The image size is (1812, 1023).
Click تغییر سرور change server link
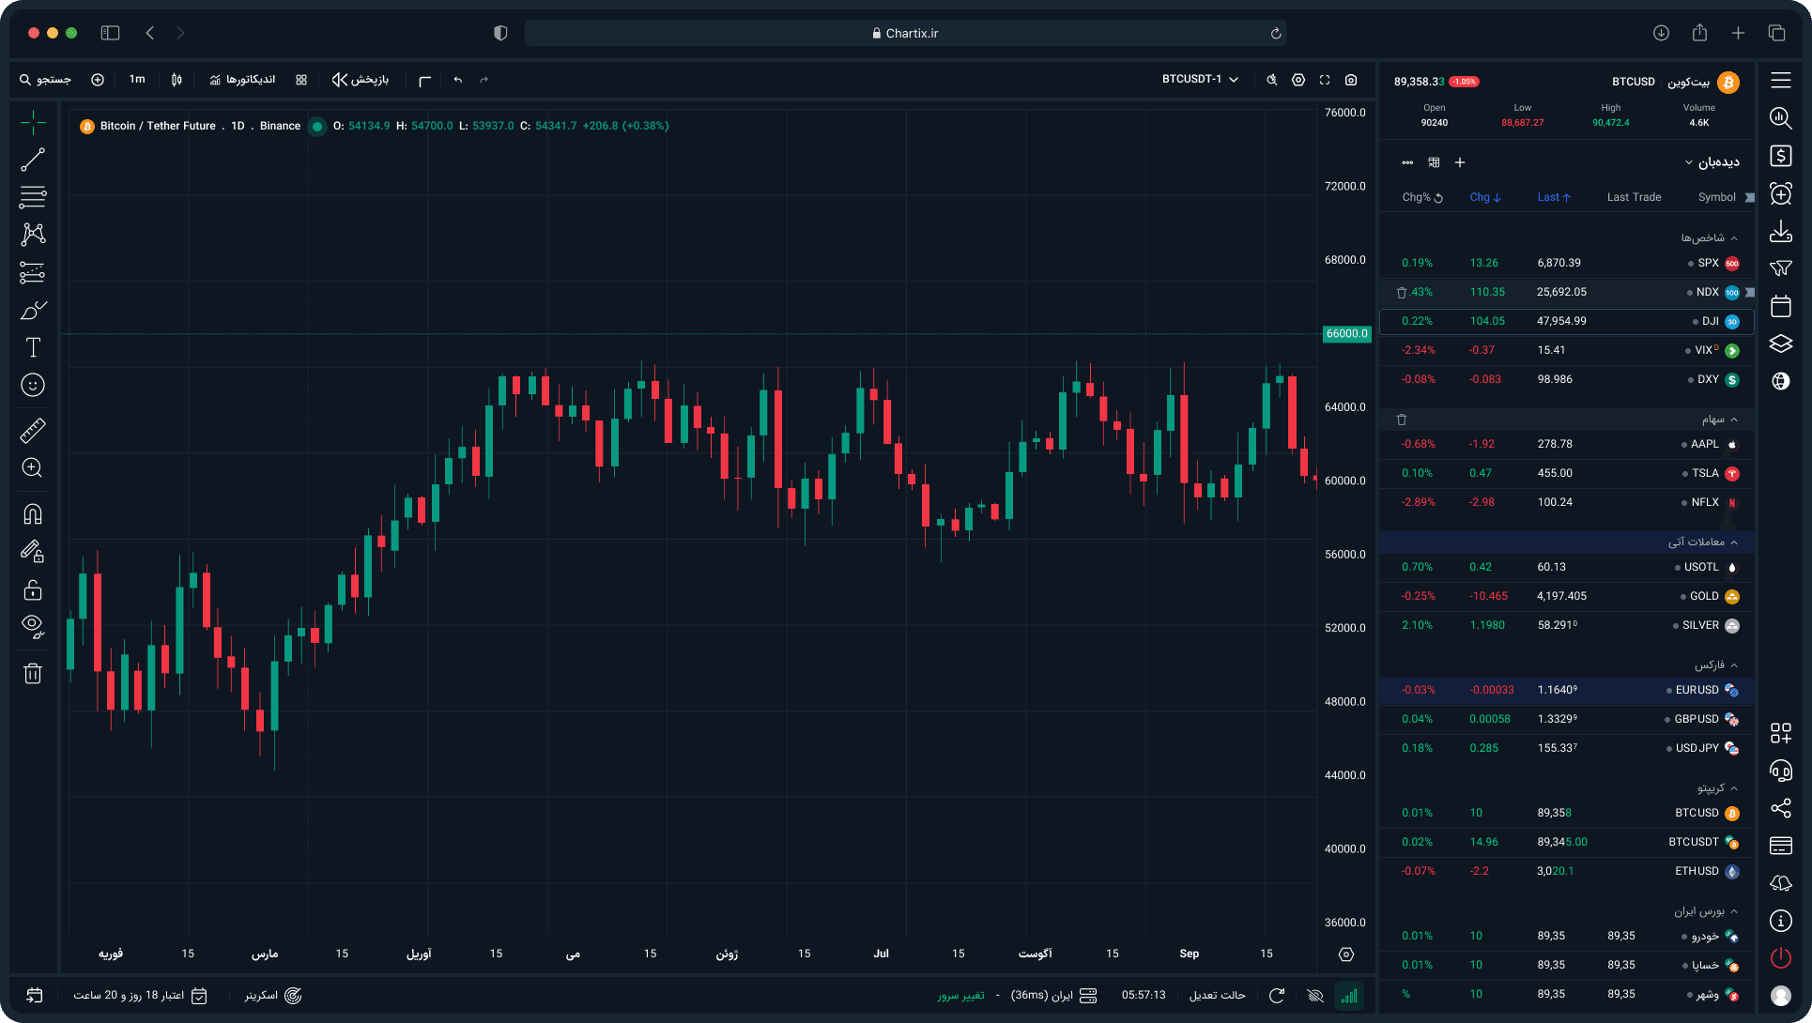[960, 995]
